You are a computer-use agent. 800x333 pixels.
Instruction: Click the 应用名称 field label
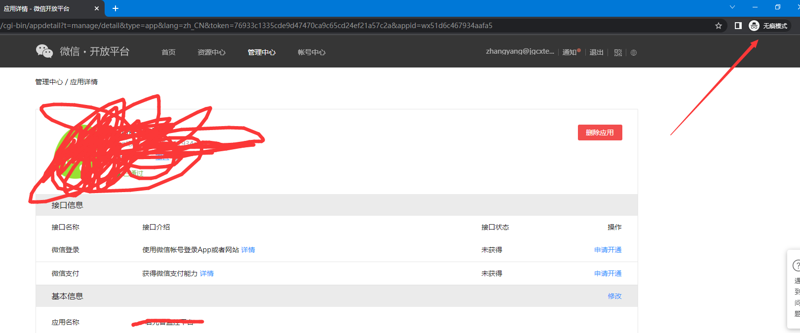coord(65,322)
